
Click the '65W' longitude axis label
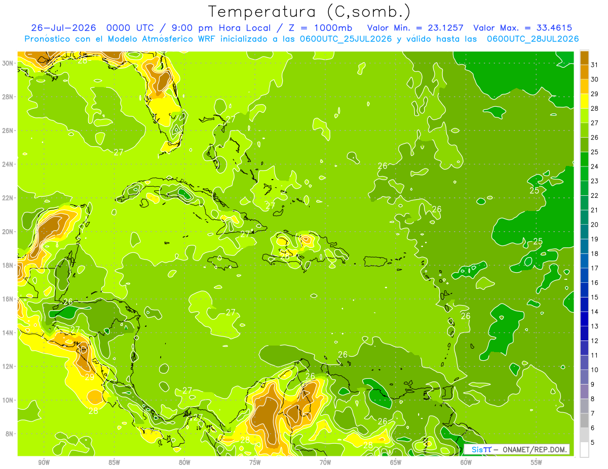coord(396,462)
